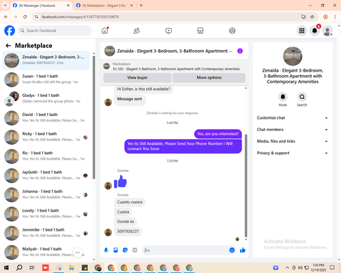Click the Cuanto cuesra message bubble
Viewport: 341px width, 273px height.
[x=130, y=202]
